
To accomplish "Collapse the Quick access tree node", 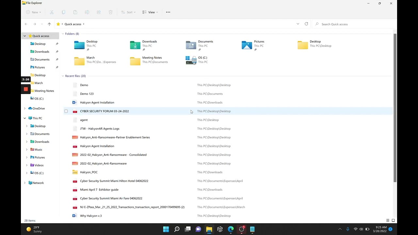I will click(24, 36).
